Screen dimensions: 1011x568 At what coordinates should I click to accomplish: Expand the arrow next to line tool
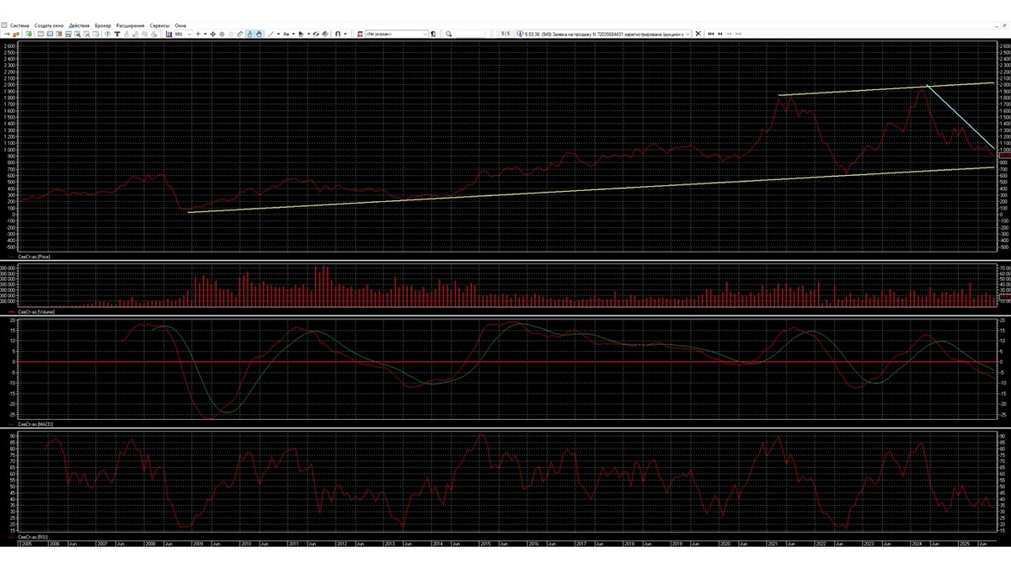click(278, 34)
